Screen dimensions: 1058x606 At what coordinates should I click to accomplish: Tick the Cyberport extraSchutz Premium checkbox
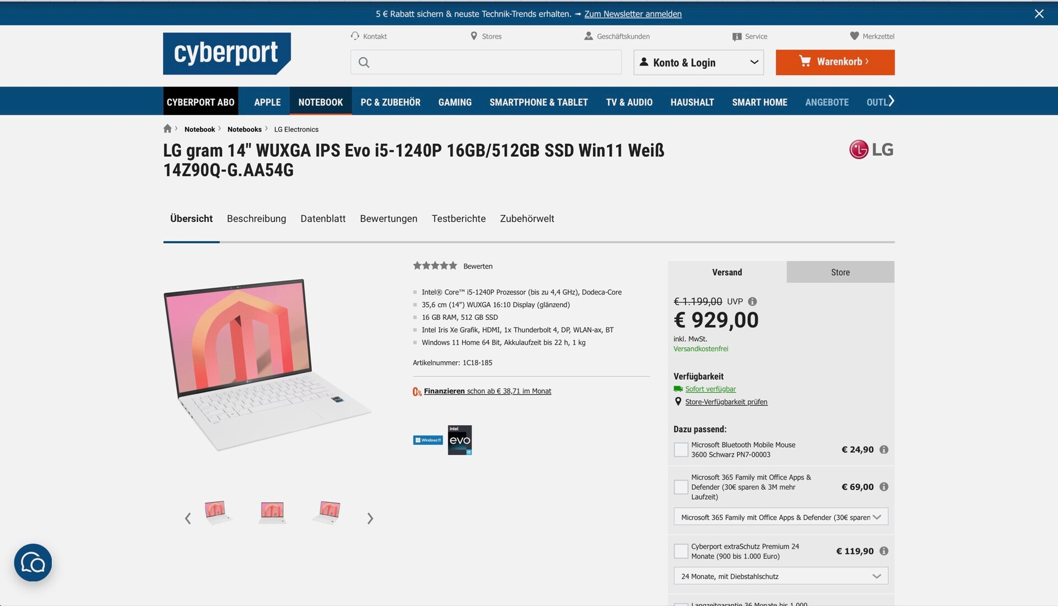pos(681,551)
